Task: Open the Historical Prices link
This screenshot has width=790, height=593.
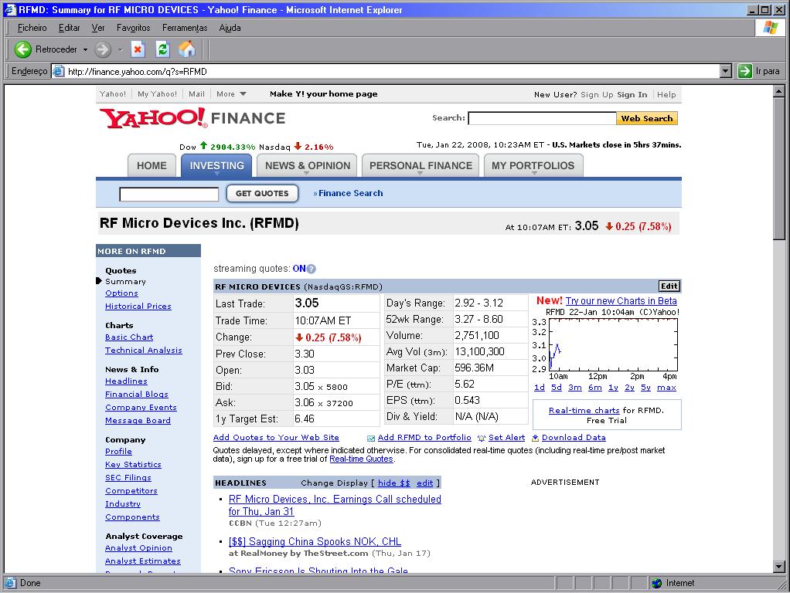Action: (138, 306)
